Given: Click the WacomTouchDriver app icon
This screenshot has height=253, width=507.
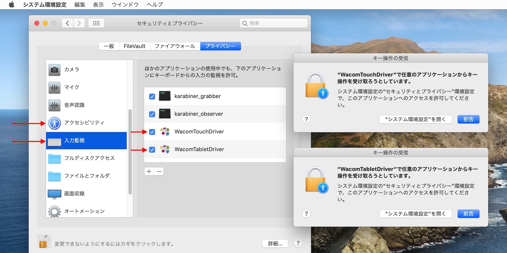Looking at the screenshot, I should click(165, 131).
